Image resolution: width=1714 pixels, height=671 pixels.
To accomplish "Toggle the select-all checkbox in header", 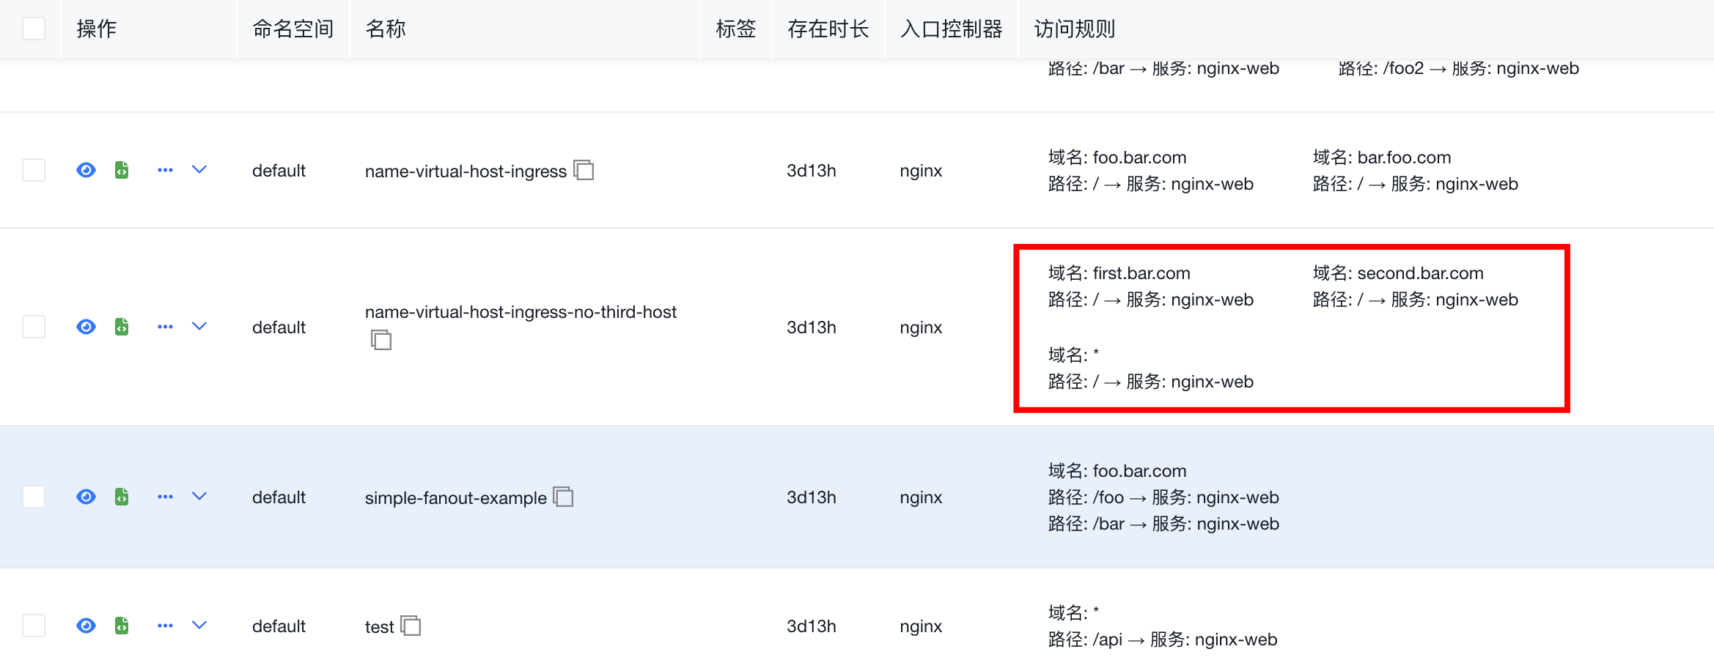I will [34, 29].
